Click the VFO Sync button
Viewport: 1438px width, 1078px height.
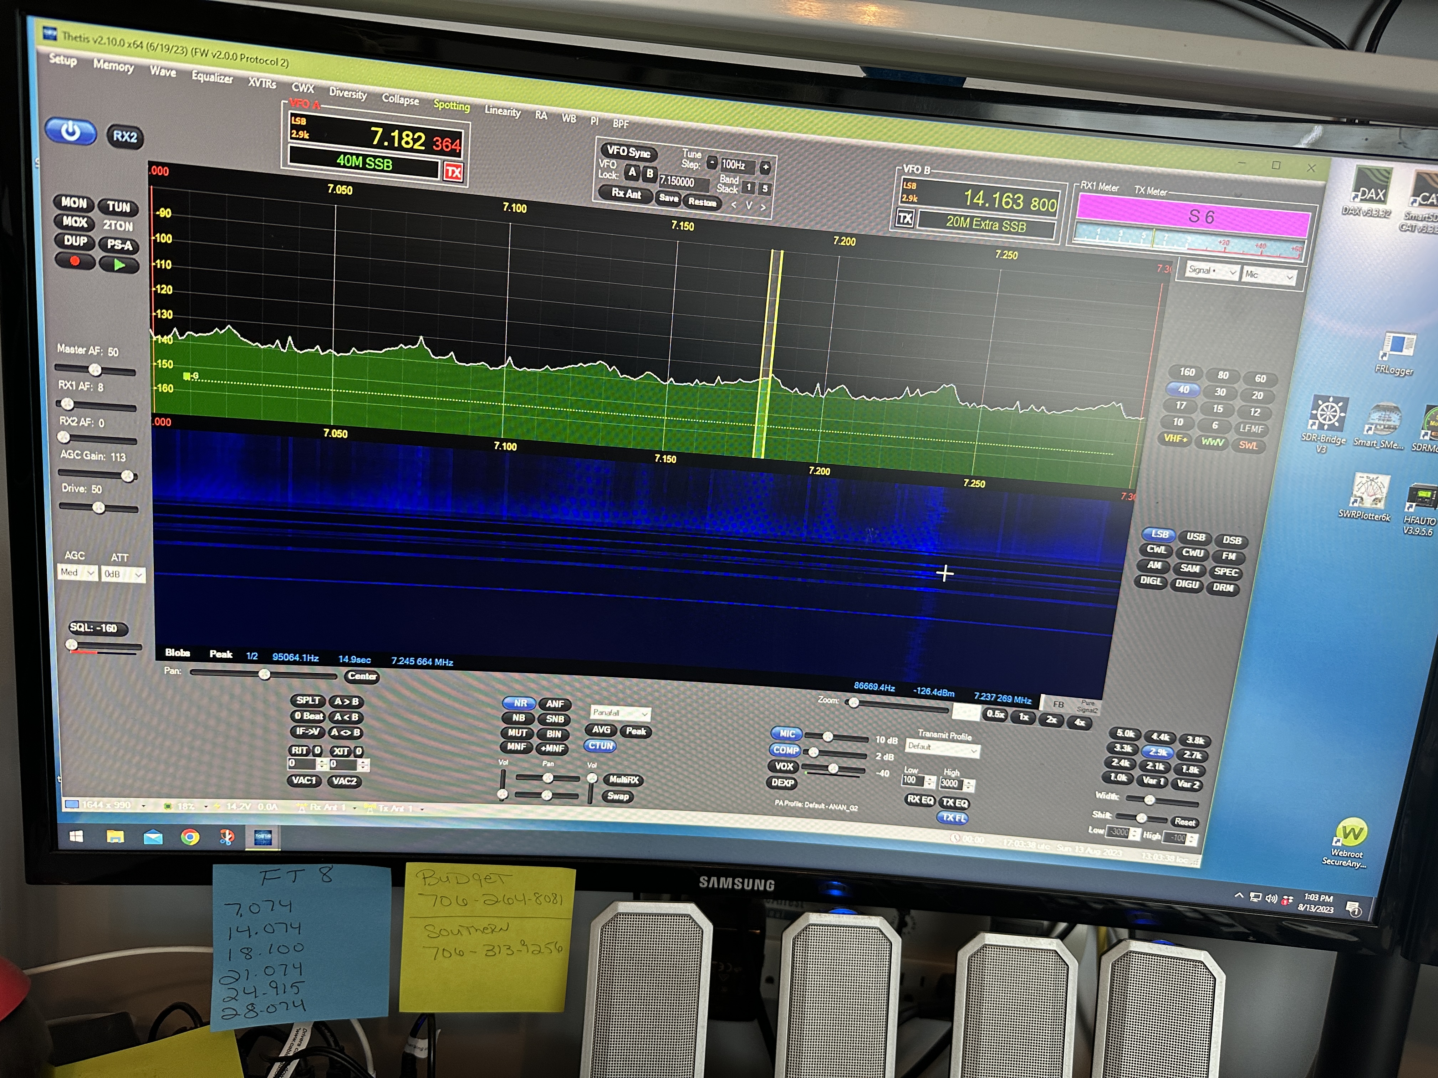click(628, 152)
